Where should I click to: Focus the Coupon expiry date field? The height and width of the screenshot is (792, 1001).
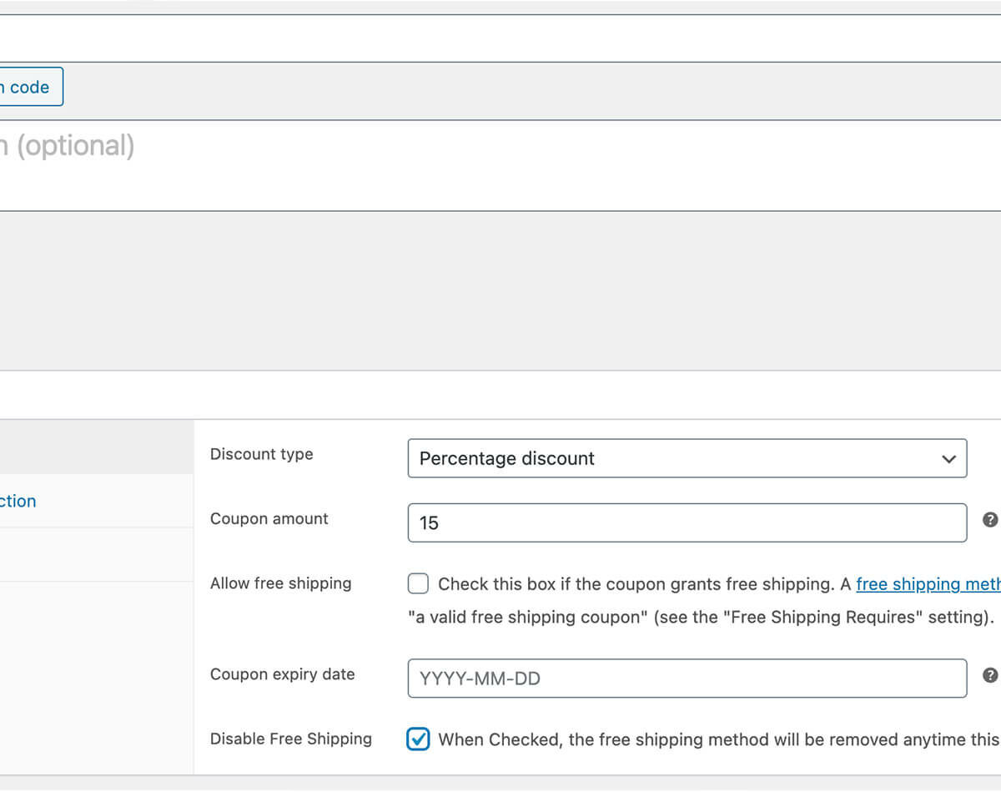(686, 678)
